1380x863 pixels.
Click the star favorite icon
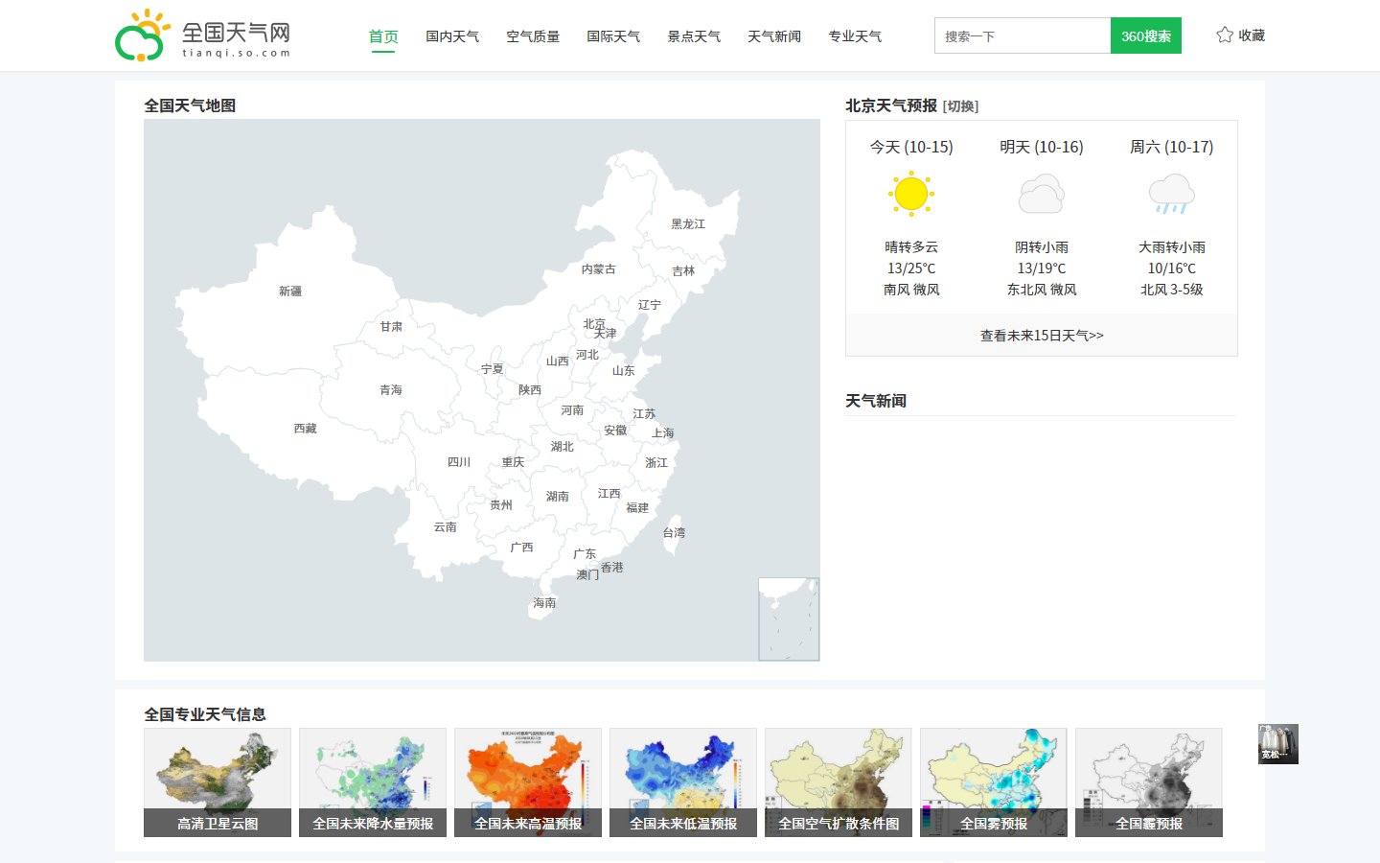(1225, 35)
